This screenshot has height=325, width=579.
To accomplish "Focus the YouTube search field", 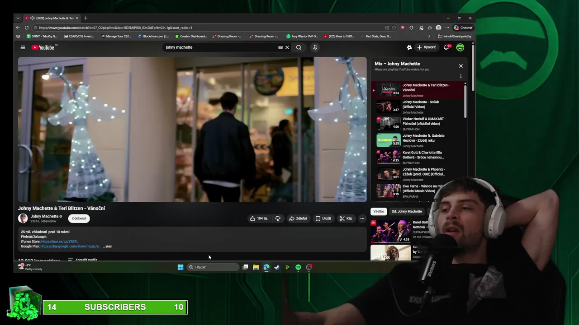I will click(221, 47).
